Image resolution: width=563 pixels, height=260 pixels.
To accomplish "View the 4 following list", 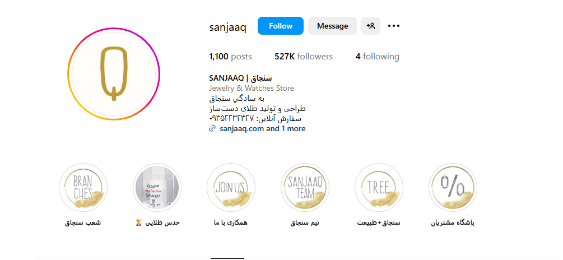I will coord(378,57).
